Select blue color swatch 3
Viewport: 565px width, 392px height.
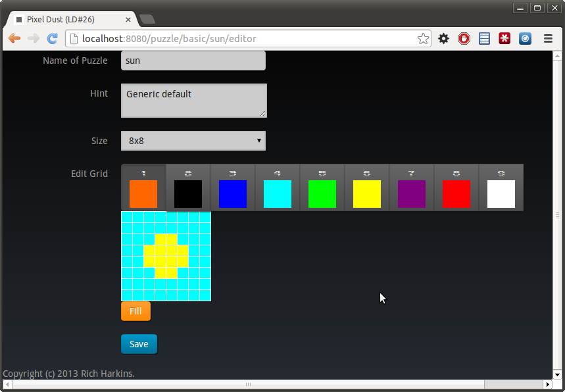coord(233,194)
